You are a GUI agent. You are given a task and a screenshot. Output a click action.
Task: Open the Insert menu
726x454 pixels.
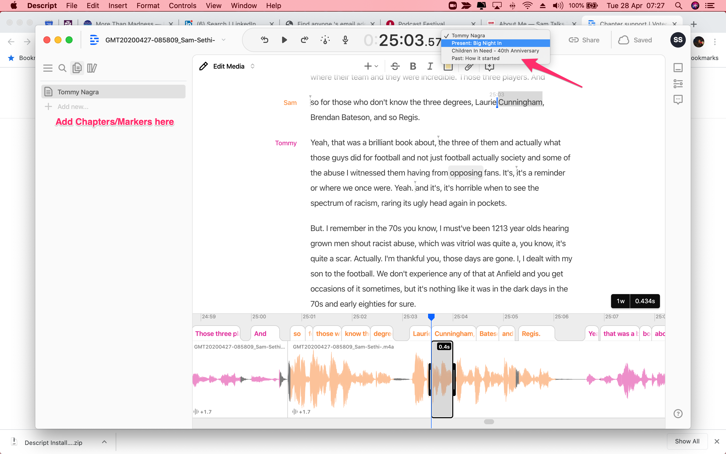point(118,5)
